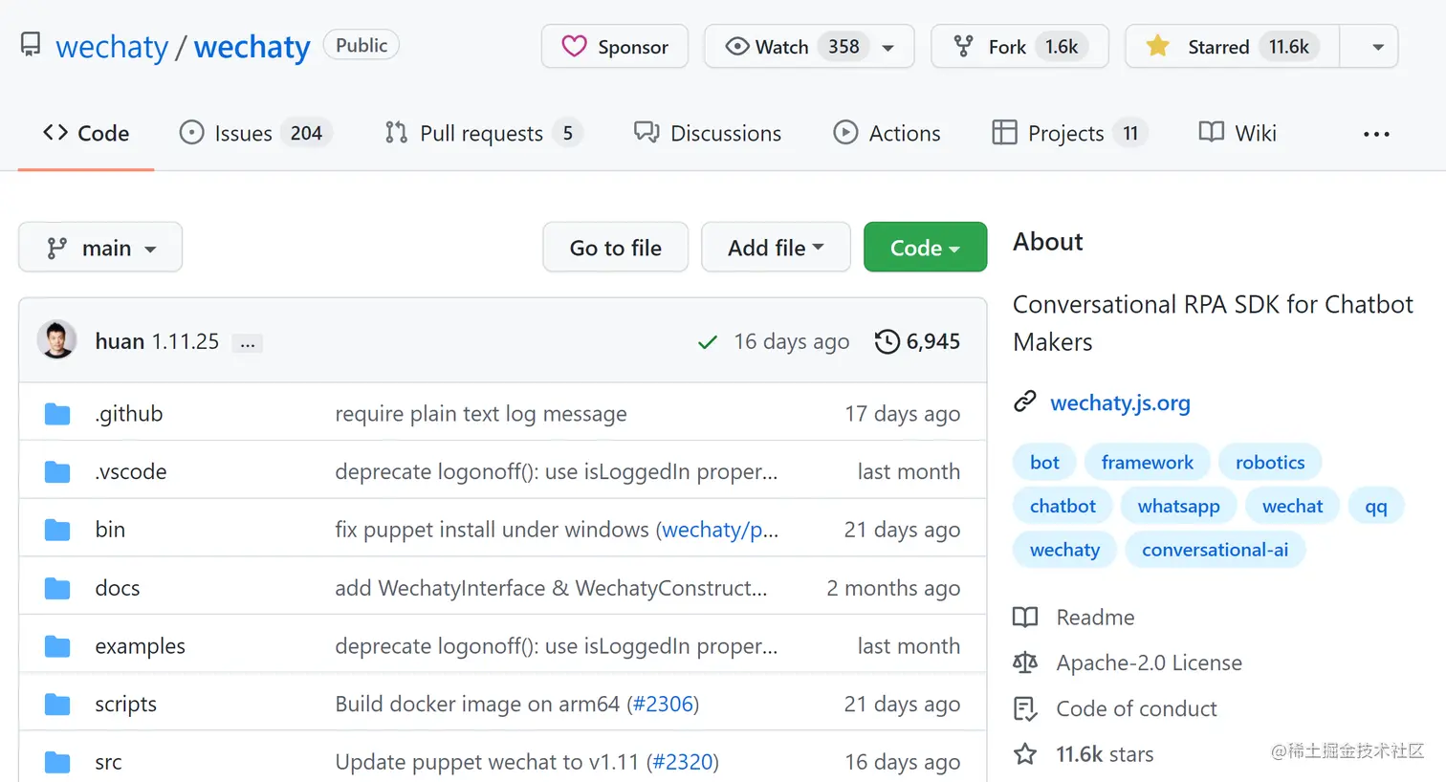
Task: Select the robotics topic tag
Action: 1270,463
